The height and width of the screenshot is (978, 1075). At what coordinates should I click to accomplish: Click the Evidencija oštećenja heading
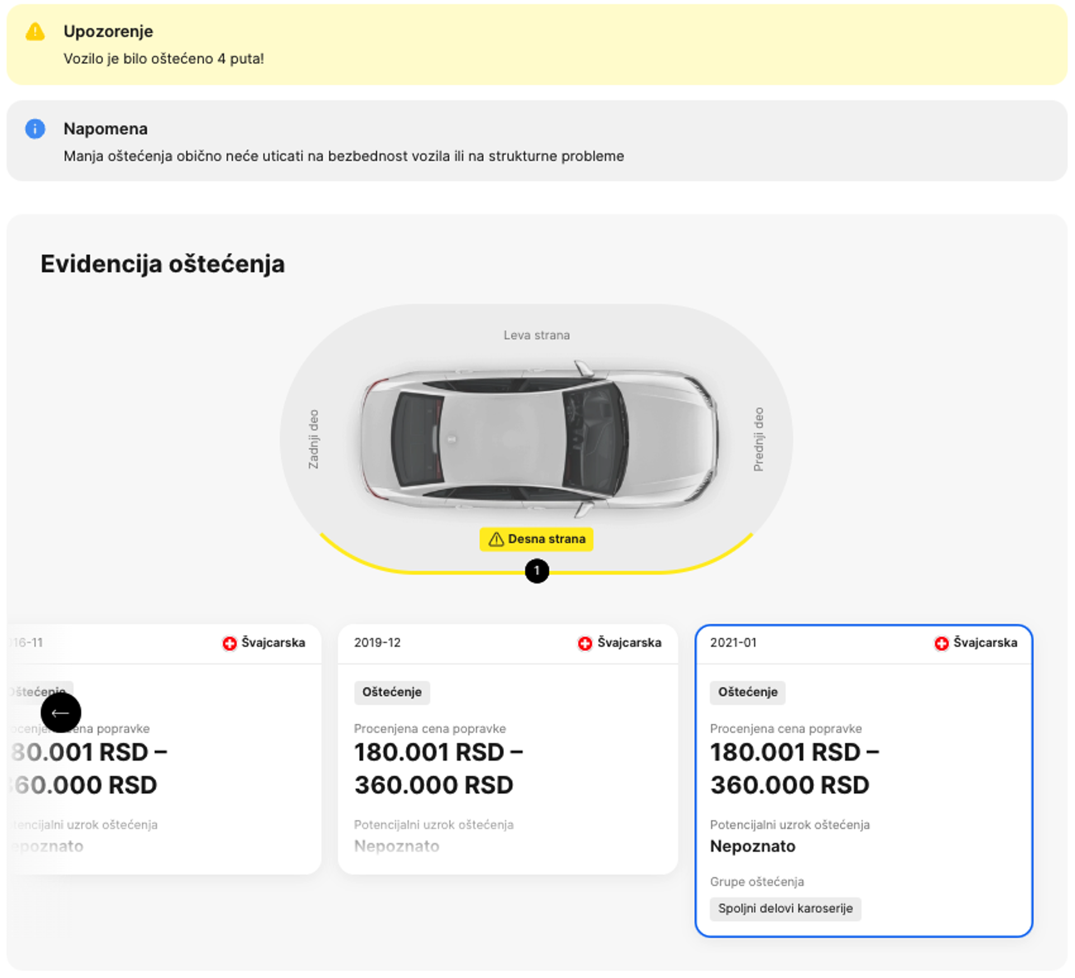pos(162,264)
